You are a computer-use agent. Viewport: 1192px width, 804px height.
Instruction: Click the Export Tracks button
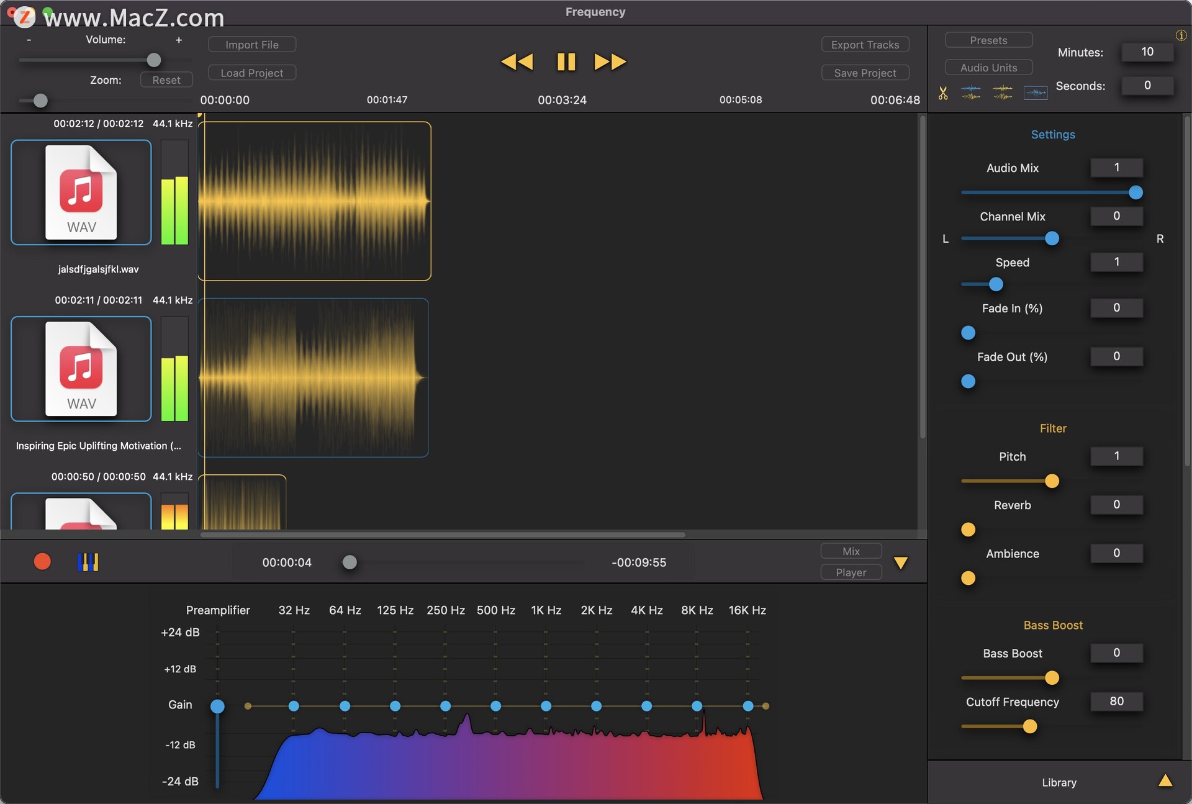coord(865,44)
